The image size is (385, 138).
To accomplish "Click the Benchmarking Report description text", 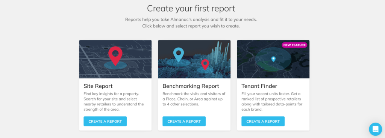I will coord(194,99).
